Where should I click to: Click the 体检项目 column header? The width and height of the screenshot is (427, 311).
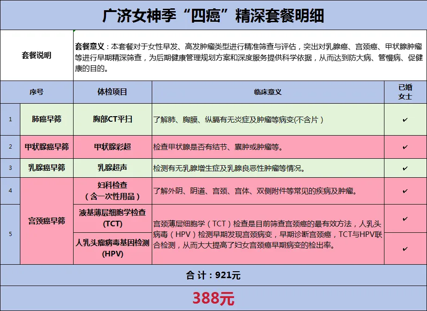[x=112, y=92]
